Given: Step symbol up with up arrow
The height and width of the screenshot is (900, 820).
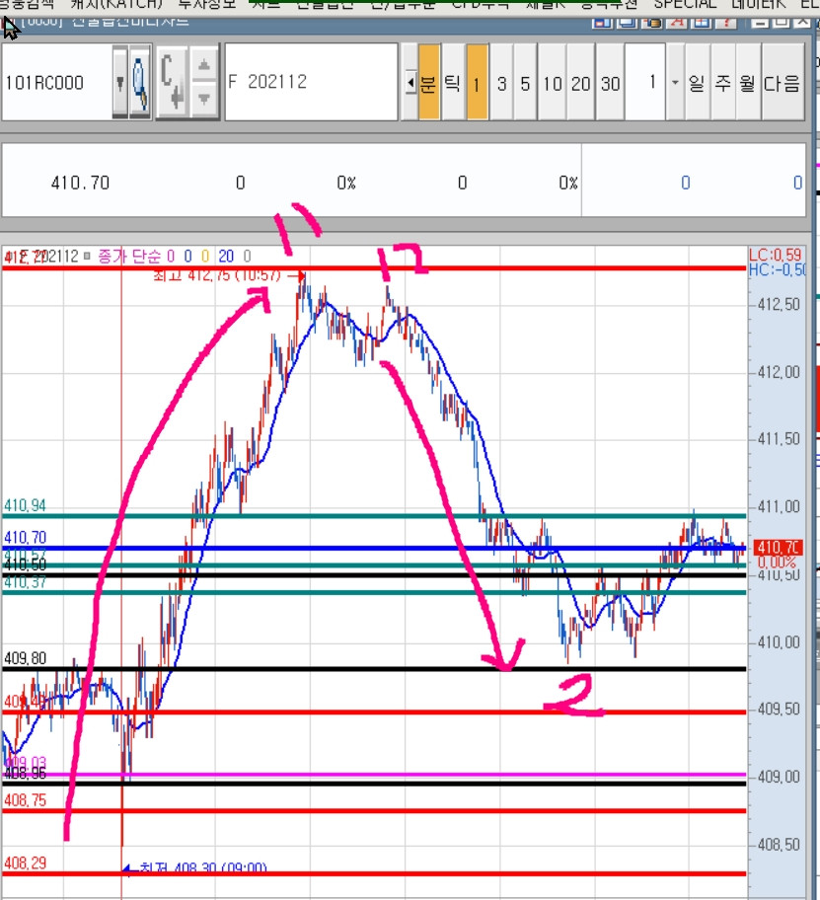Looking at the screenshot, I should (203, 64).
